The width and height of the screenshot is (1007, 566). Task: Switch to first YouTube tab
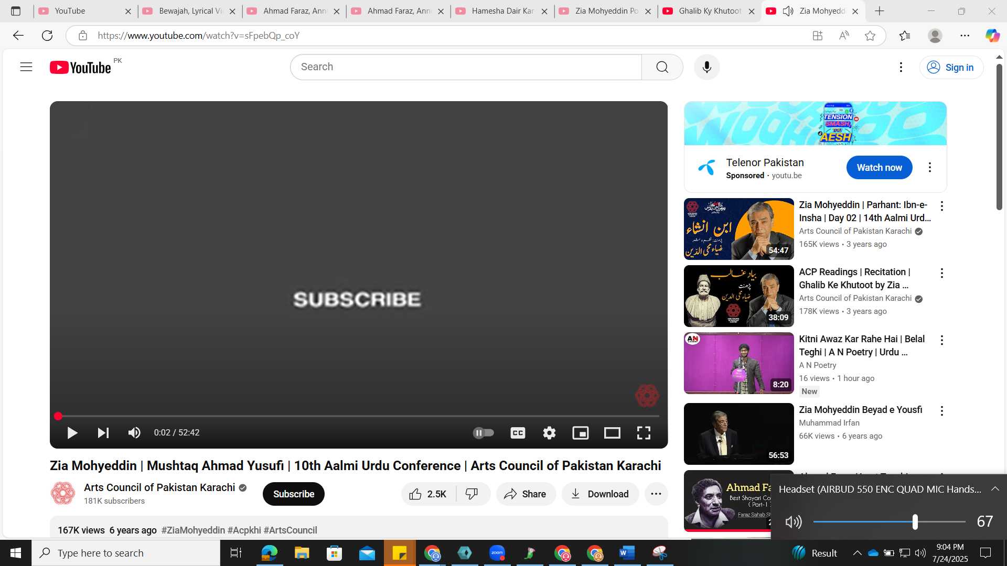(x=85, y=11)
